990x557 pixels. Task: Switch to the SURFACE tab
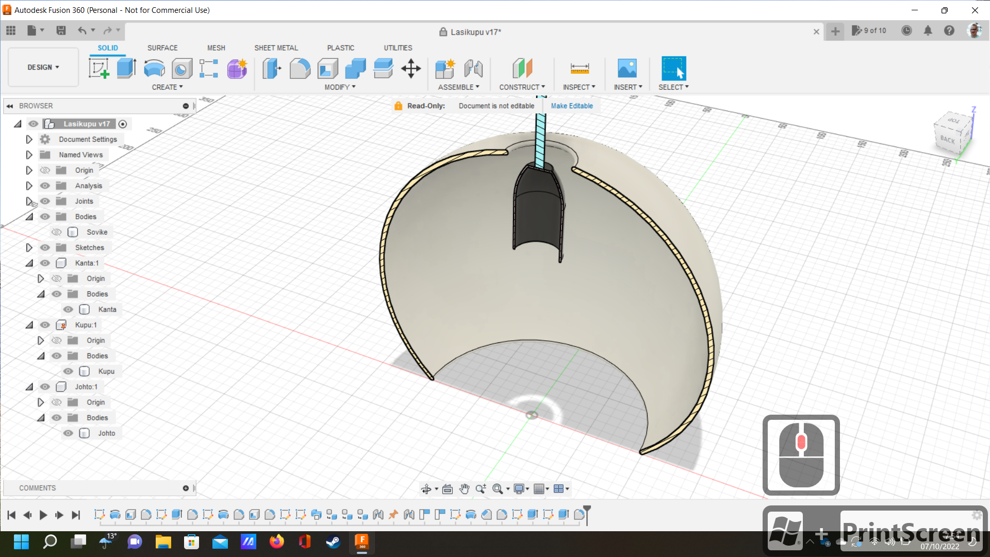pos(162,48)
